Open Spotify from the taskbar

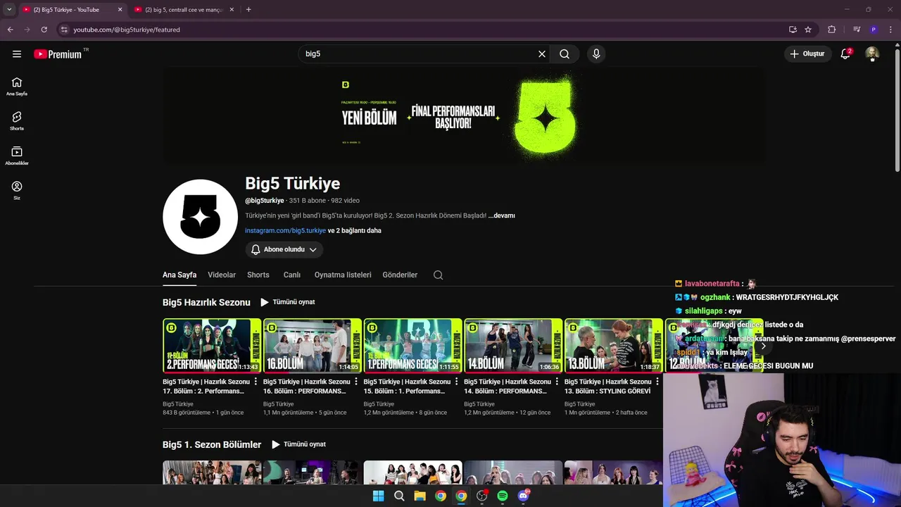point(503,496)
